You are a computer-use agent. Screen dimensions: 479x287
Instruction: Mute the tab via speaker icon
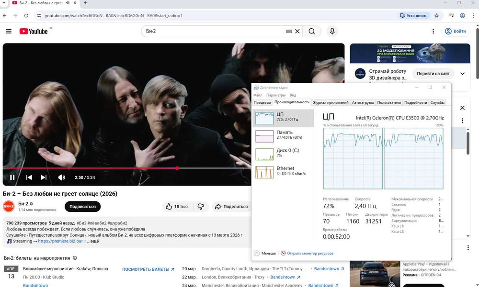point(68,3)
